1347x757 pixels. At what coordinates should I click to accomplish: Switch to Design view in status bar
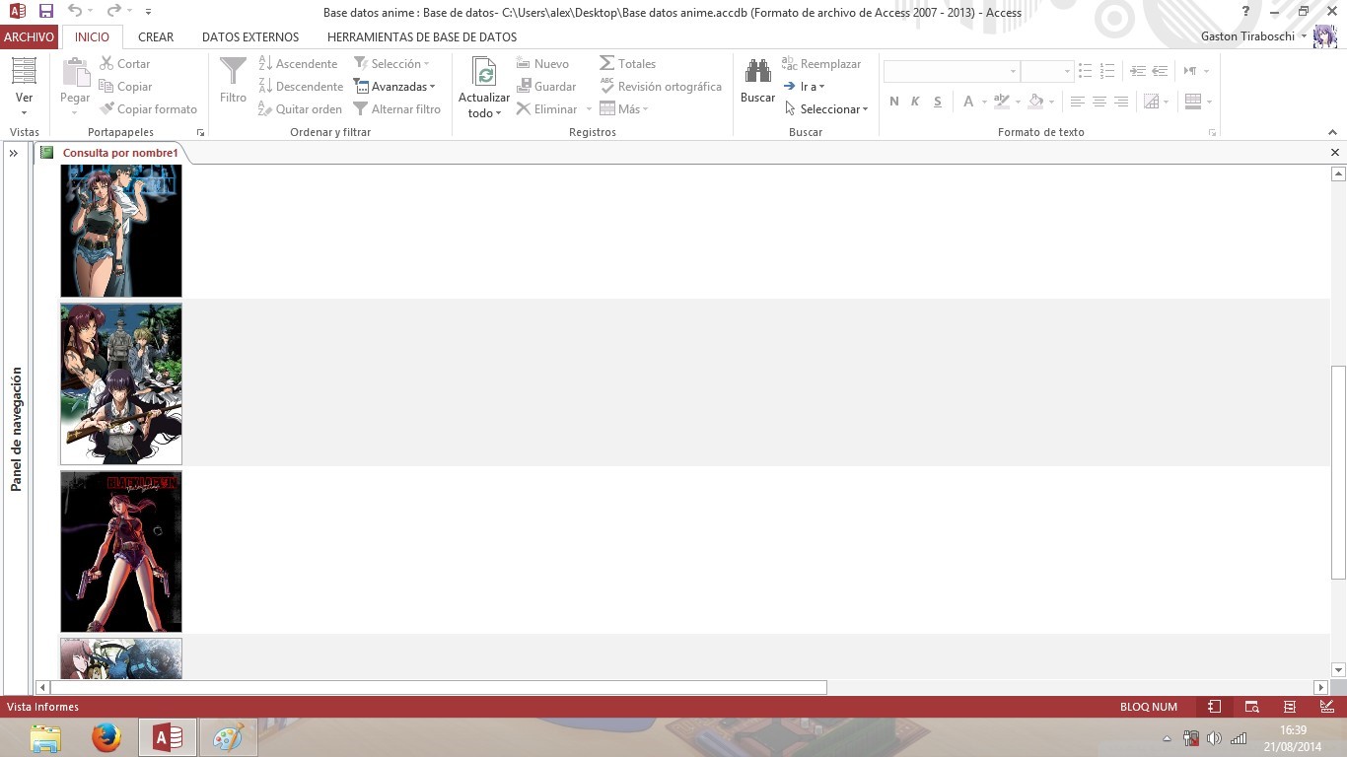click(x=1326, y=707)
